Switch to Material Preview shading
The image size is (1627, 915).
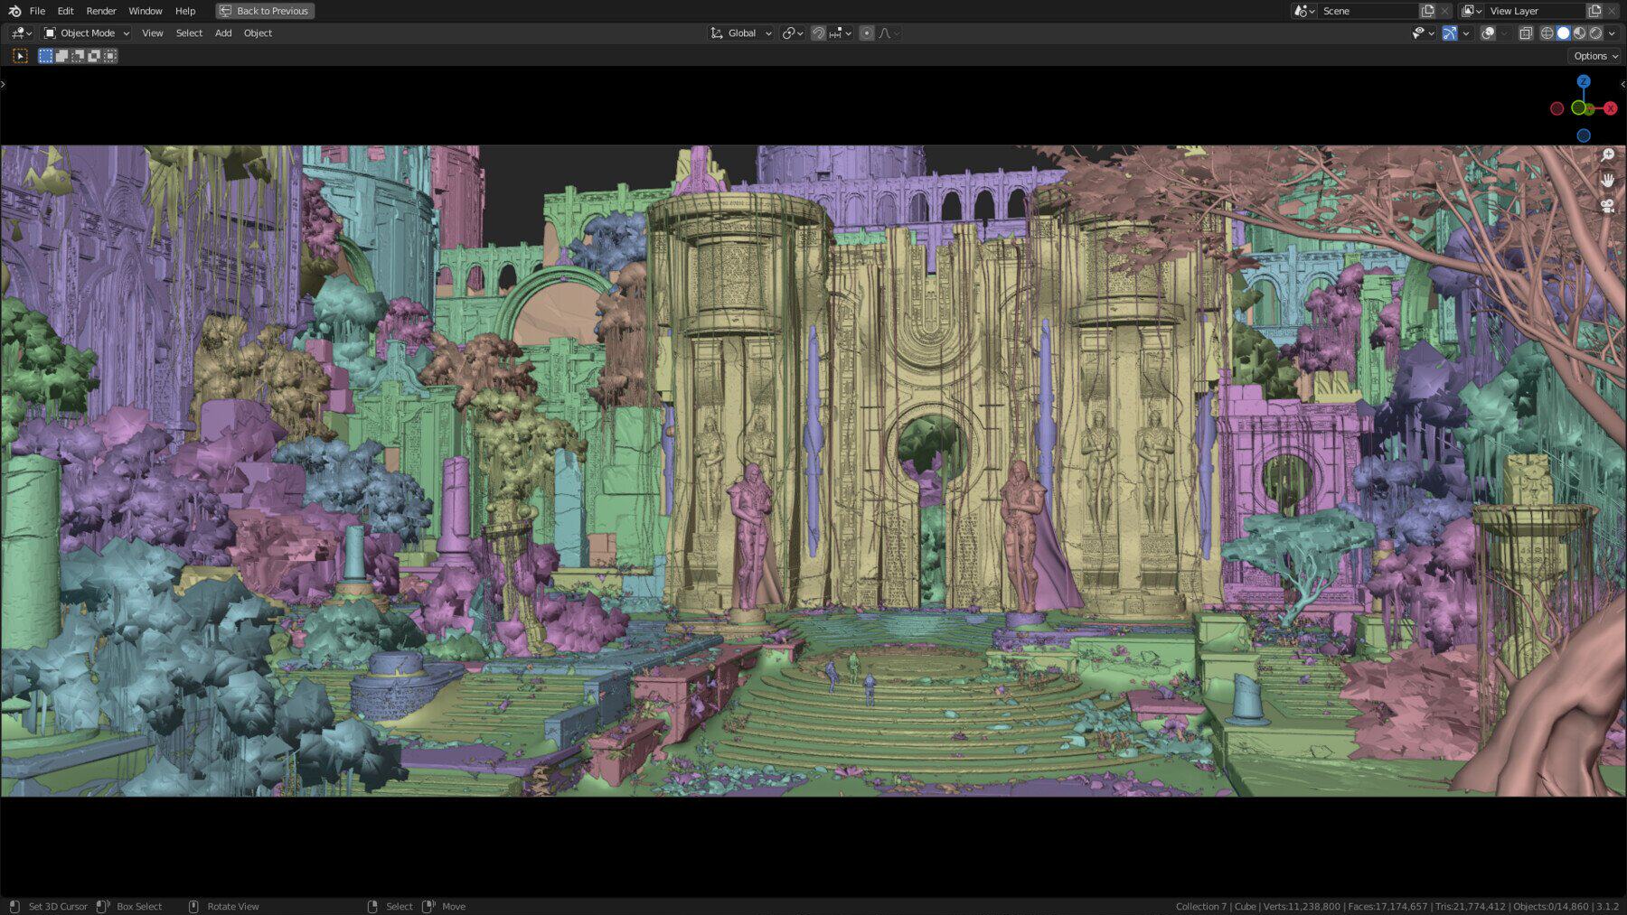tap(1580, 33)
